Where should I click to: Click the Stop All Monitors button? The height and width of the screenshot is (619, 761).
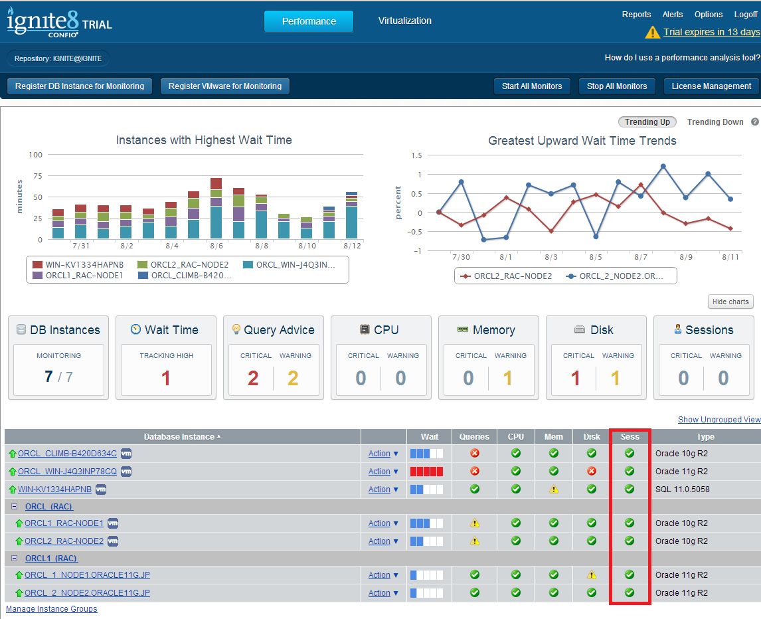pos(617,86)
